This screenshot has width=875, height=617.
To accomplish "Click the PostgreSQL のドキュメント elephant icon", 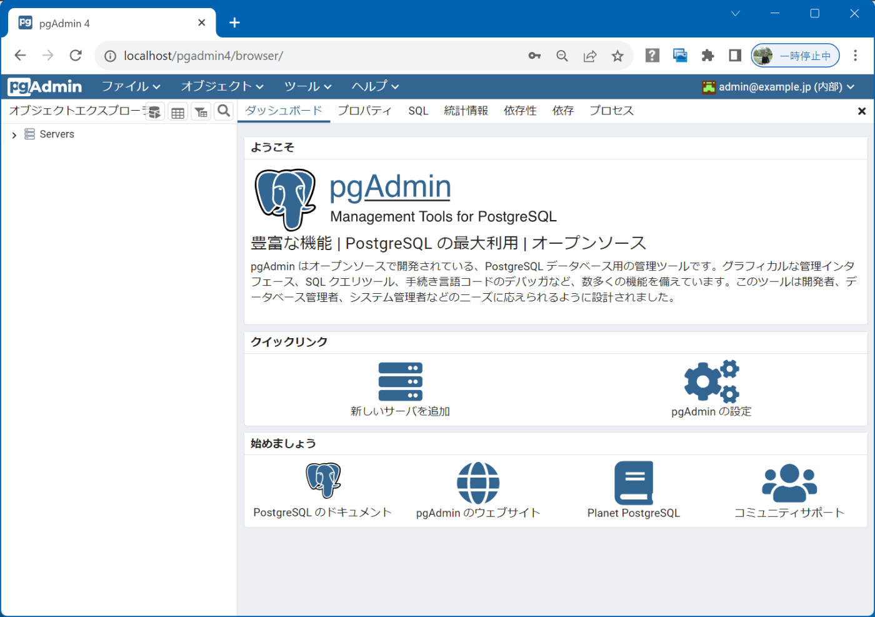I will [323, 480].
